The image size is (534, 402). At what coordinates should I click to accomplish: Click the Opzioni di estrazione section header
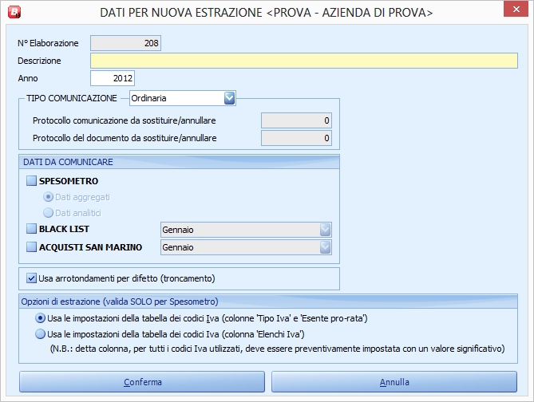point(268,301)
